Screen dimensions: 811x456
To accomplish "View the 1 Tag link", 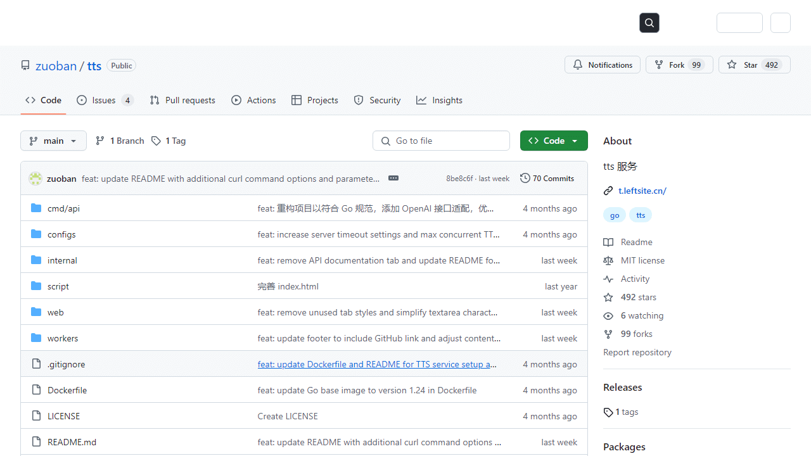I will click(x=169, y=141).
